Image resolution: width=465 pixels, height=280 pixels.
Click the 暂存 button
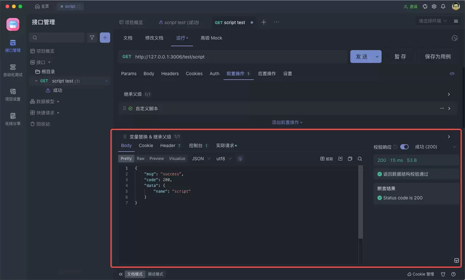[400, 57]
